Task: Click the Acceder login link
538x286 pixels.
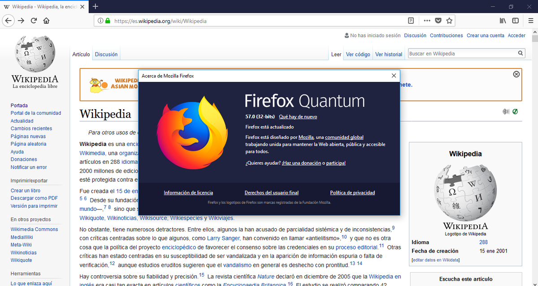Action: pos(516,35)
